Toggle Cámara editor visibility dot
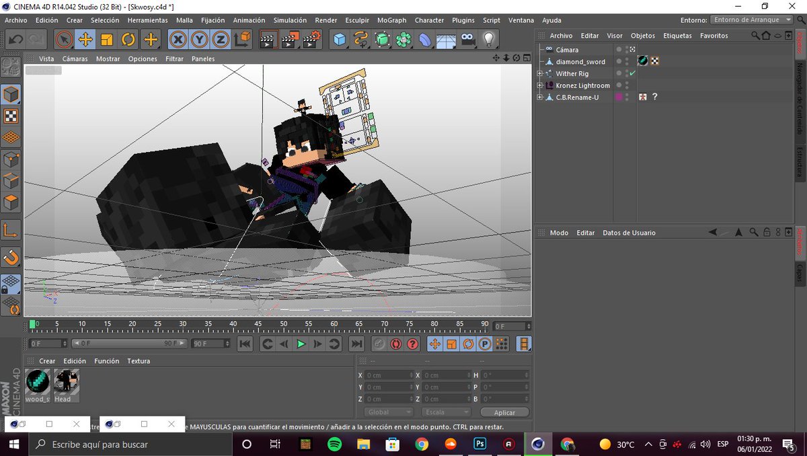807x456 pixels. point(619,49)
